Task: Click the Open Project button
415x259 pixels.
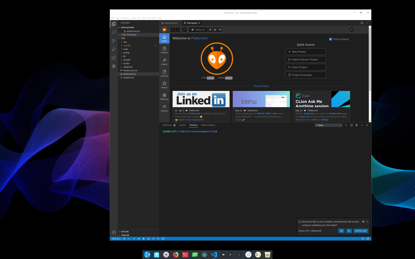Action: tap(306, 67)
